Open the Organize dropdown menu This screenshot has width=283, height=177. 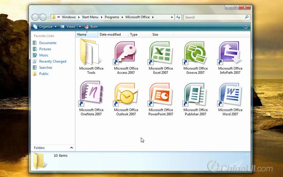tap(45, 27)
